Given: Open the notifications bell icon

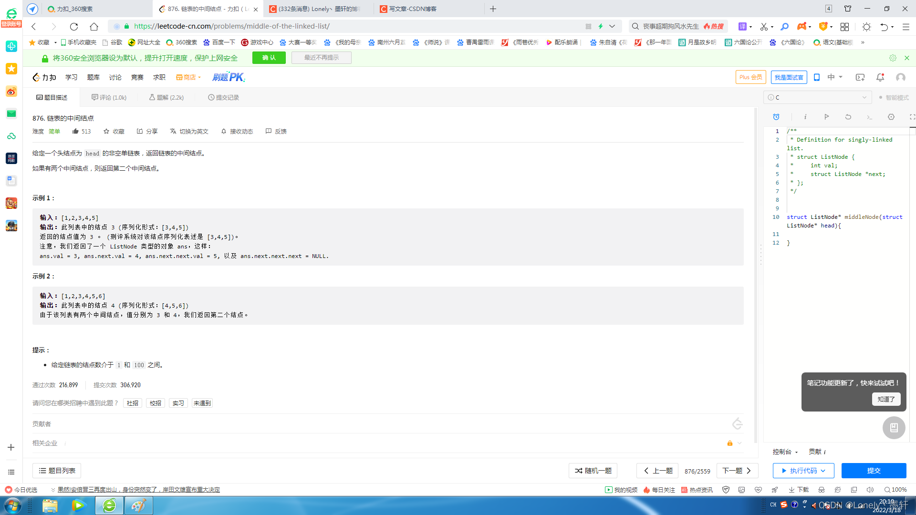Looking at the screenshot, I should [x=880, y=77].
